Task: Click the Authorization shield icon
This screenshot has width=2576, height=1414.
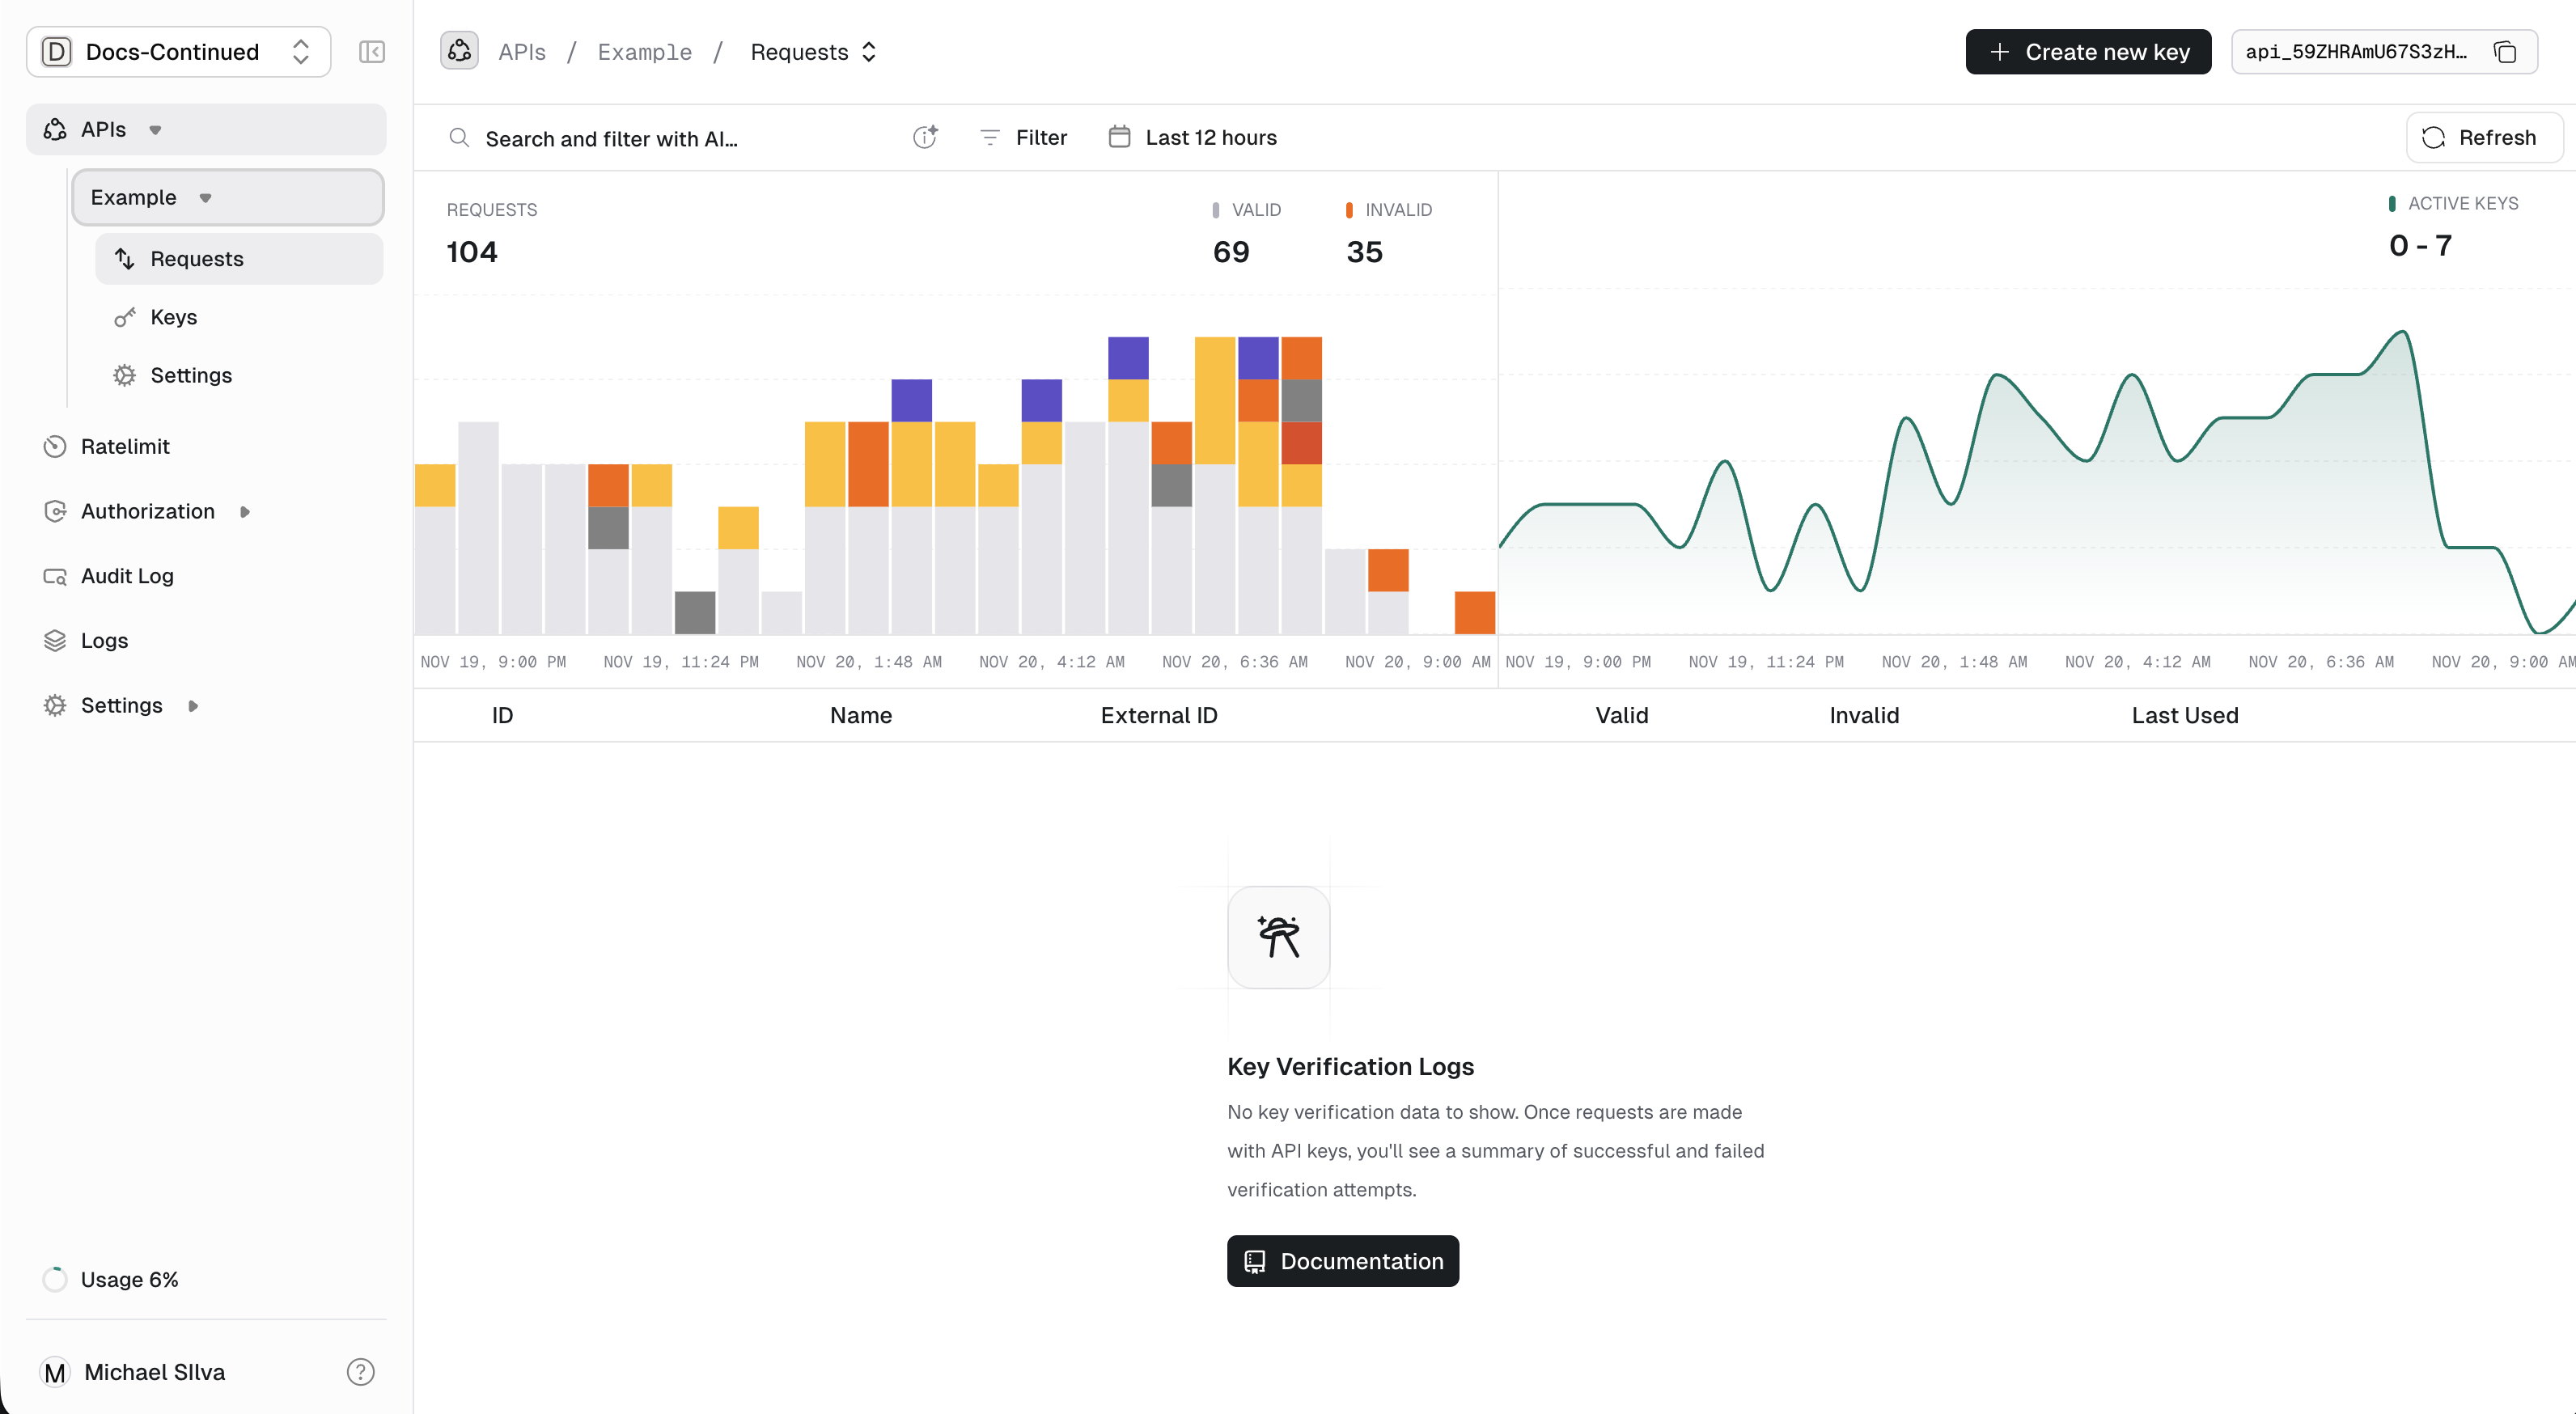Action: coord(55,510)
